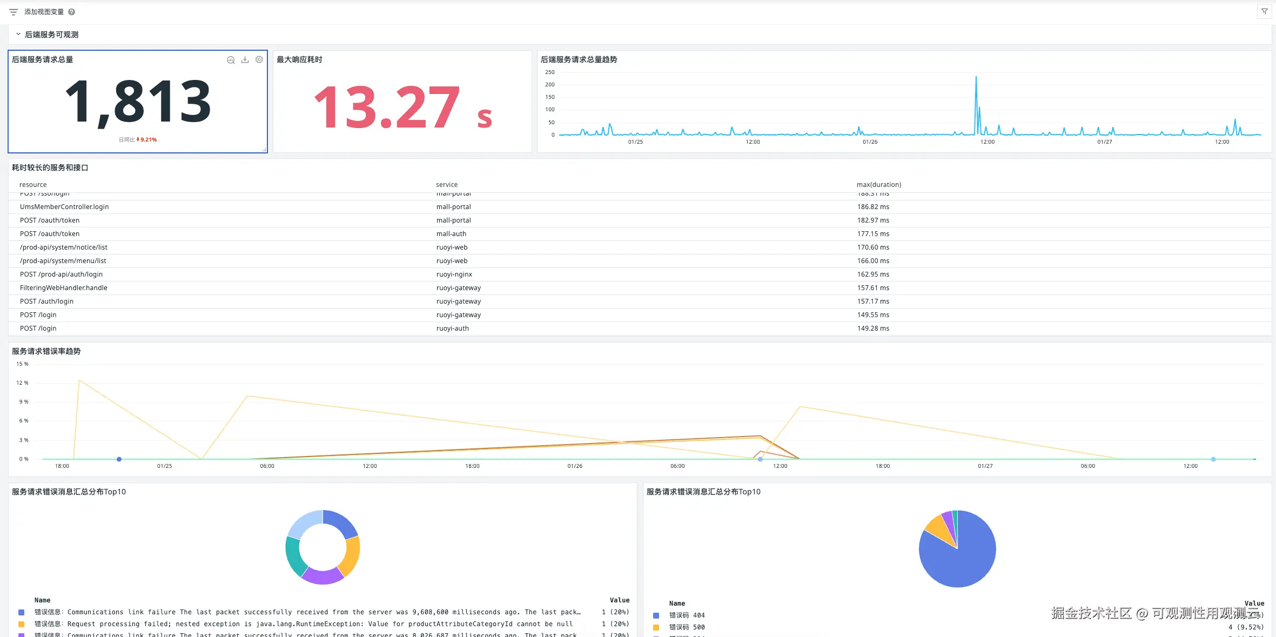
Task: Click the filter lines icon beside 添加视图变量
Action: [14, 12]
